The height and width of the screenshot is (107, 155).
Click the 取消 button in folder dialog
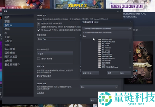click(125, 73)
